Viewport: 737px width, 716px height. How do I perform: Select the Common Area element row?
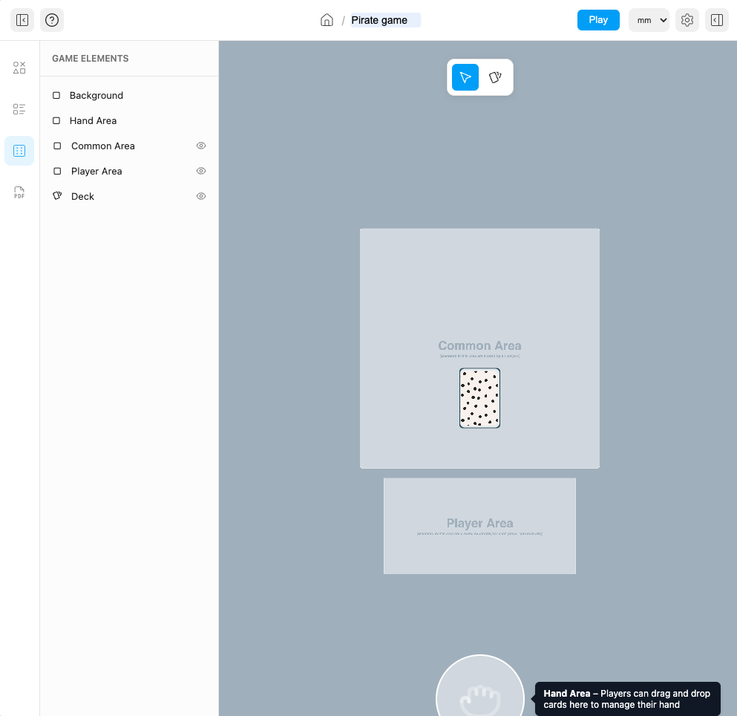tap(129, 146)
